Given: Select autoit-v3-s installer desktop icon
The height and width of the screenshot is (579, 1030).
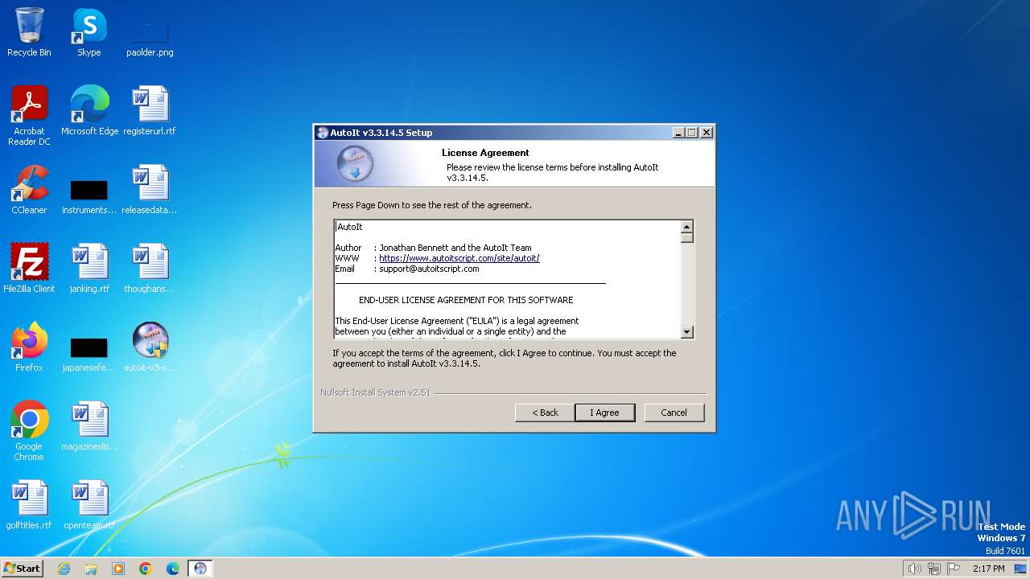Looking at the screenshot, I should click(x=150, y=347).
